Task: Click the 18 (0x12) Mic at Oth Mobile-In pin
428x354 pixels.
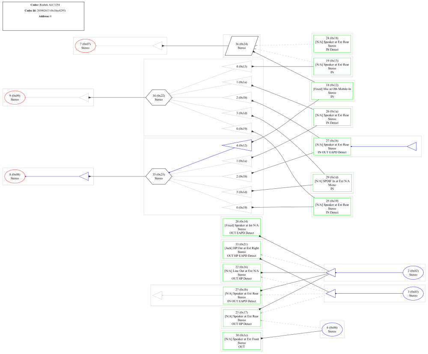Action: click(332, 91)
